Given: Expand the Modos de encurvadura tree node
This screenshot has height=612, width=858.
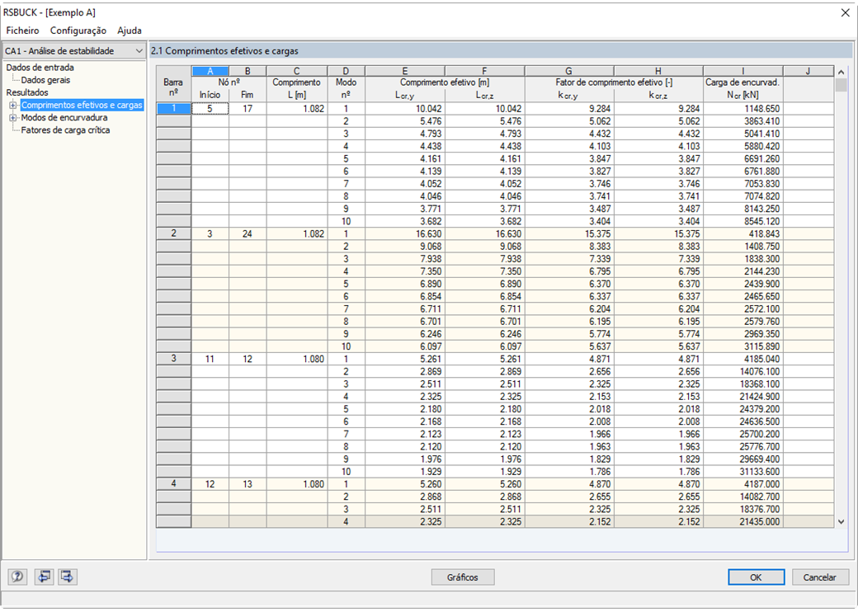Looking at the screenshot, I should (13, 118).
